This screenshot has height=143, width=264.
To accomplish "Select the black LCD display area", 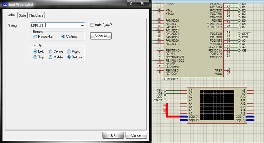I will 217,105.
